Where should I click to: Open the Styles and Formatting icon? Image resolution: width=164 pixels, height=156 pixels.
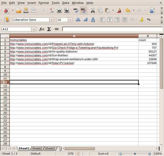coord(7,20)
